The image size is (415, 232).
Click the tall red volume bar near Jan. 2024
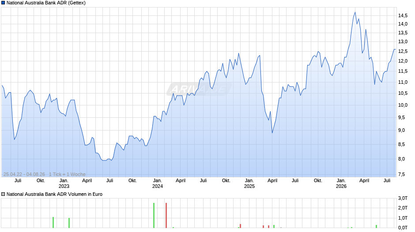click(x=166, y=215)
